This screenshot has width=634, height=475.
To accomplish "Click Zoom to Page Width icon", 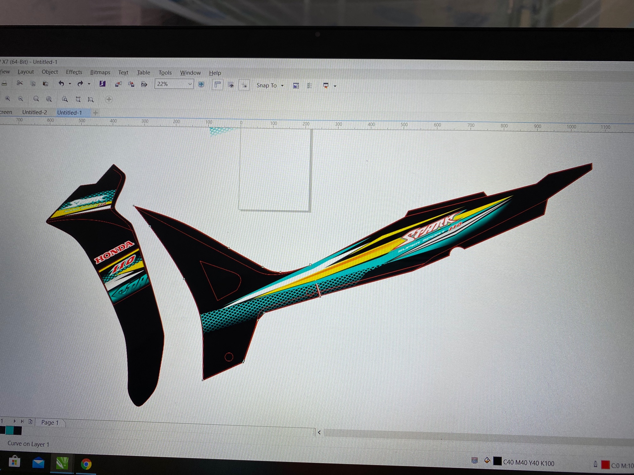I will [x=78, y=99].
